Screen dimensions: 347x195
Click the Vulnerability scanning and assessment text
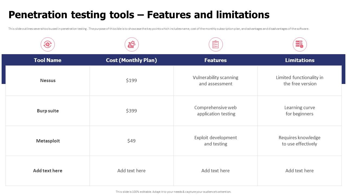216,81
